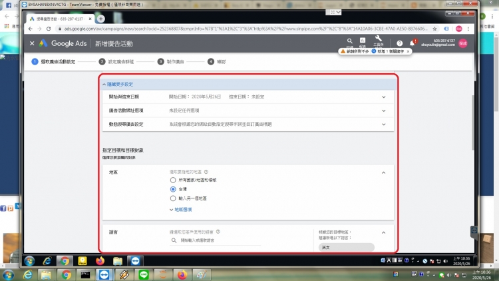Collapse the Locations section chevron
The height and width of the screenshot is (281, 499).
point(383,172)
